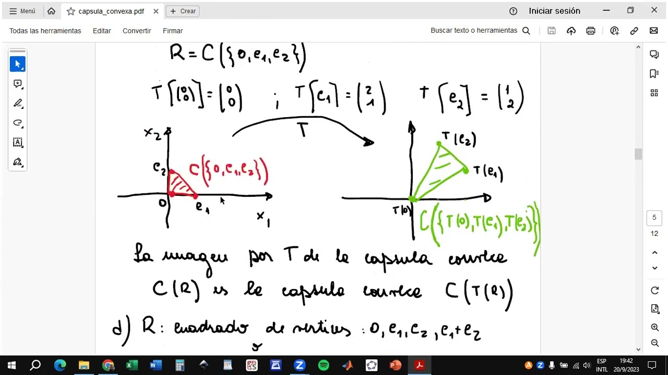Open Zoom from taskbar

tap(300, 365)
